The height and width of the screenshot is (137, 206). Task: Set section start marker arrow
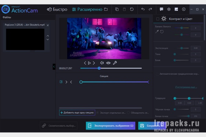pyautogui.click(x=66, y=82)
